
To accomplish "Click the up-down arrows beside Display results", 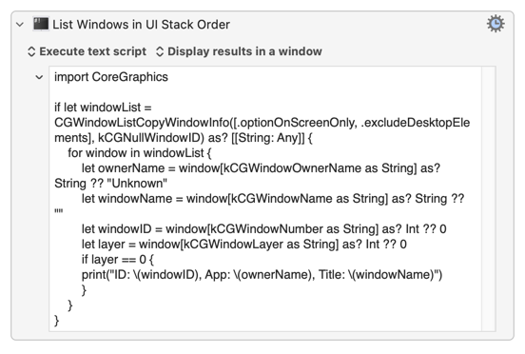I will [x=160, y=51].
